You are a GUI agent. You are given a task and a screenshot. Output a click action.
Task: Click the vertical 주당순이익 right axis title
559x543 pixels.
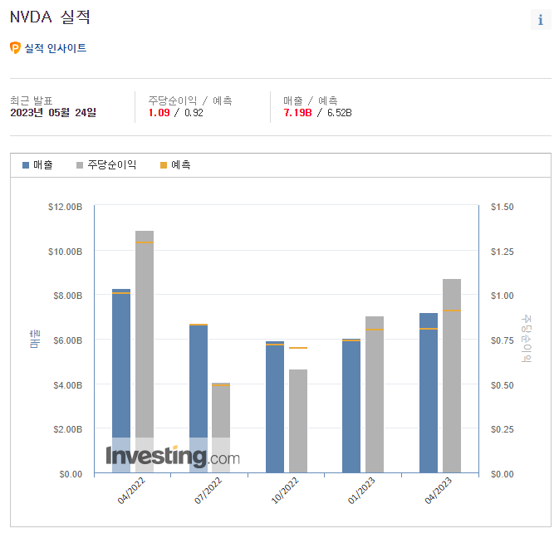(x=527, y=339)
